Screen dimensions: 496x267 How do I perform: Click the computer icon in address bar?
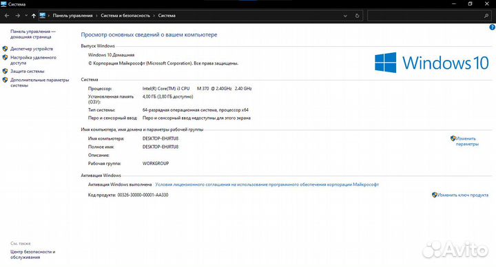pyautogui.click(x=43, y=15)
